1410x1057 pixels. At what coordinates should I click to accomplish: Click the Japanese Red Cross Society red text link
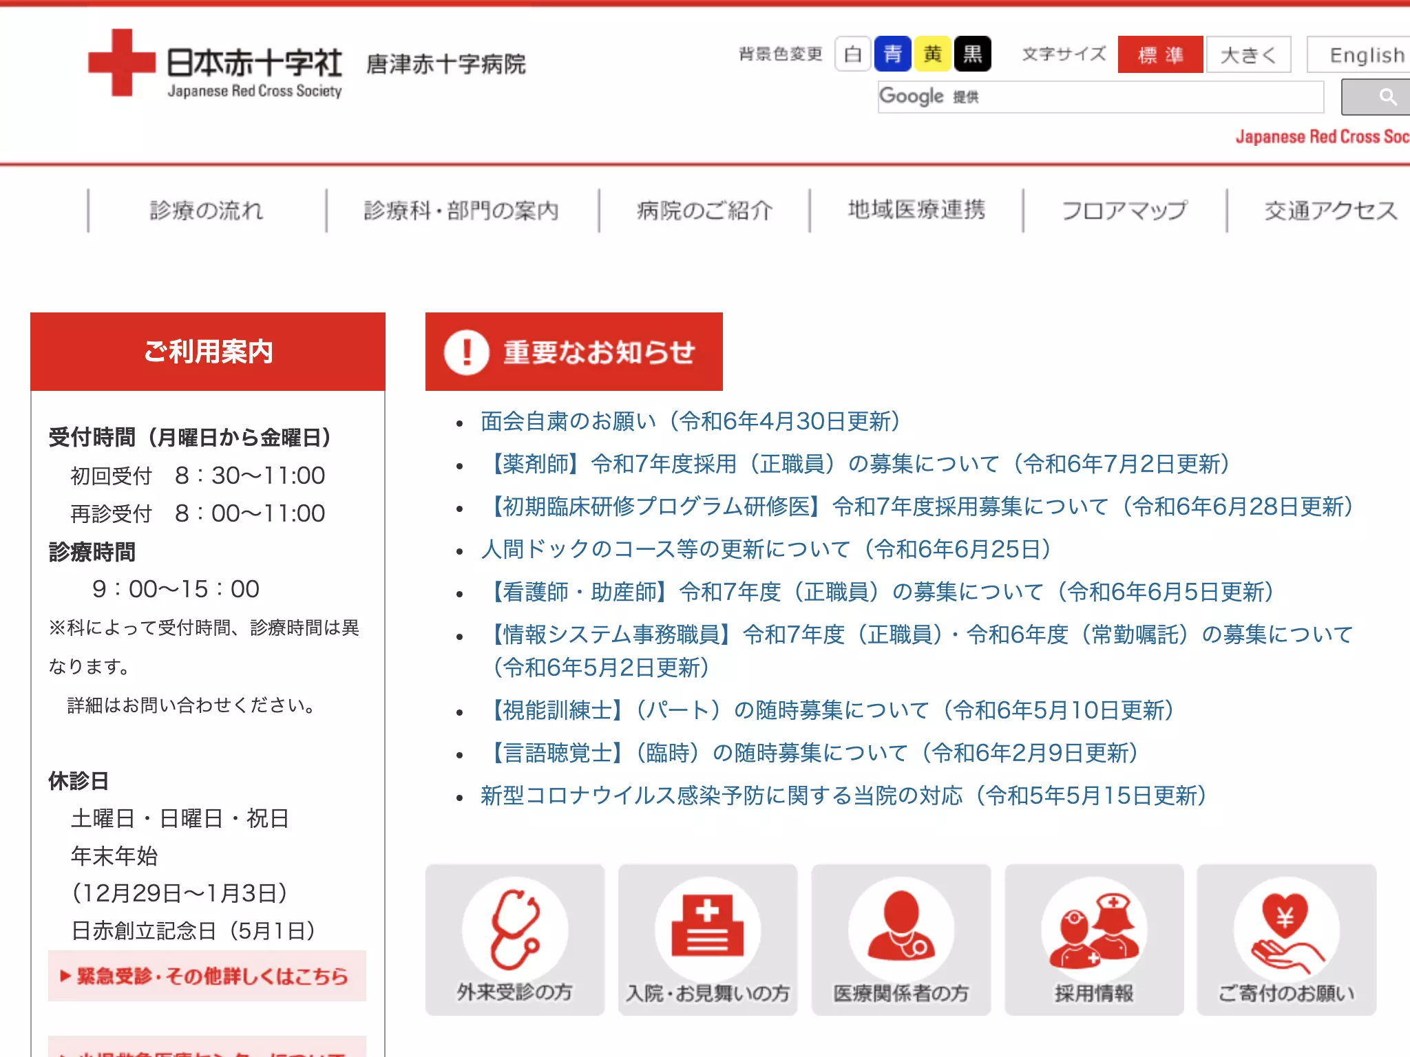click(1323, 137)
